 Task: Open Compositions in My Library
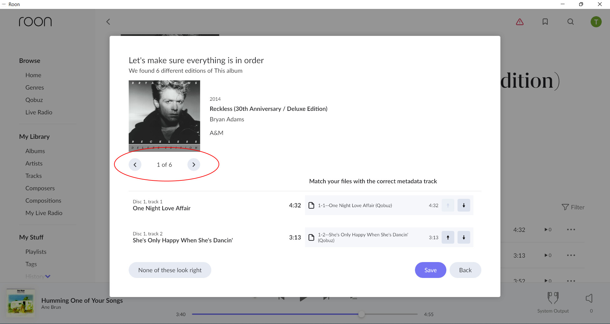[x=43, y=200]
